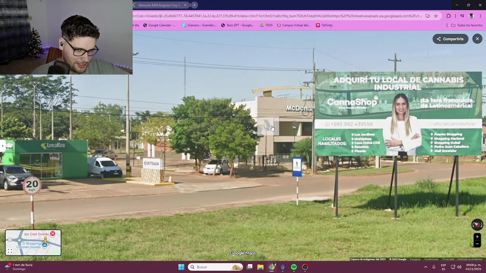This screenshot has height=273, width=486.
Task: Open the Gramaro bookmark
Action: (199, 25)
